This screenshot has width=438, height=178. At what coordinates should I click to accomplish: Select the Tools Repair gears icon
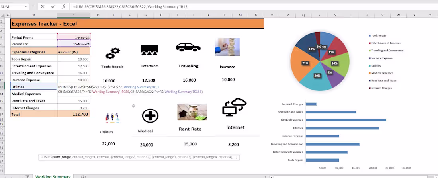tap(113, 53)
